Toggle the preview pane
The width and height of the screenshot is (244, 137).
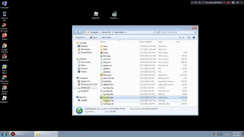tap(188, 37)
